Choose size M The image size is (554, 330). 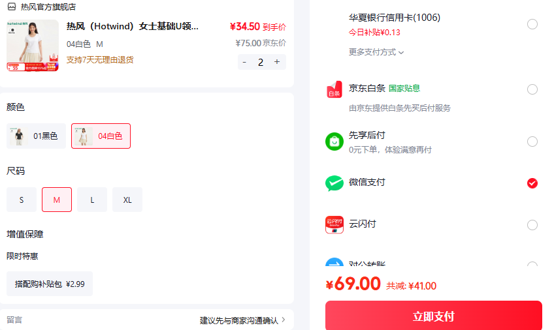pyautogui.click(x=57, y=200)
